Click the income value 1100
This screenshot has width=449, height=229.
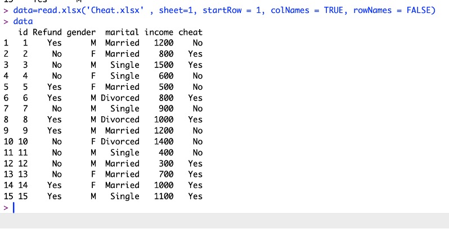pyautogui.click(x=163, y=196)
